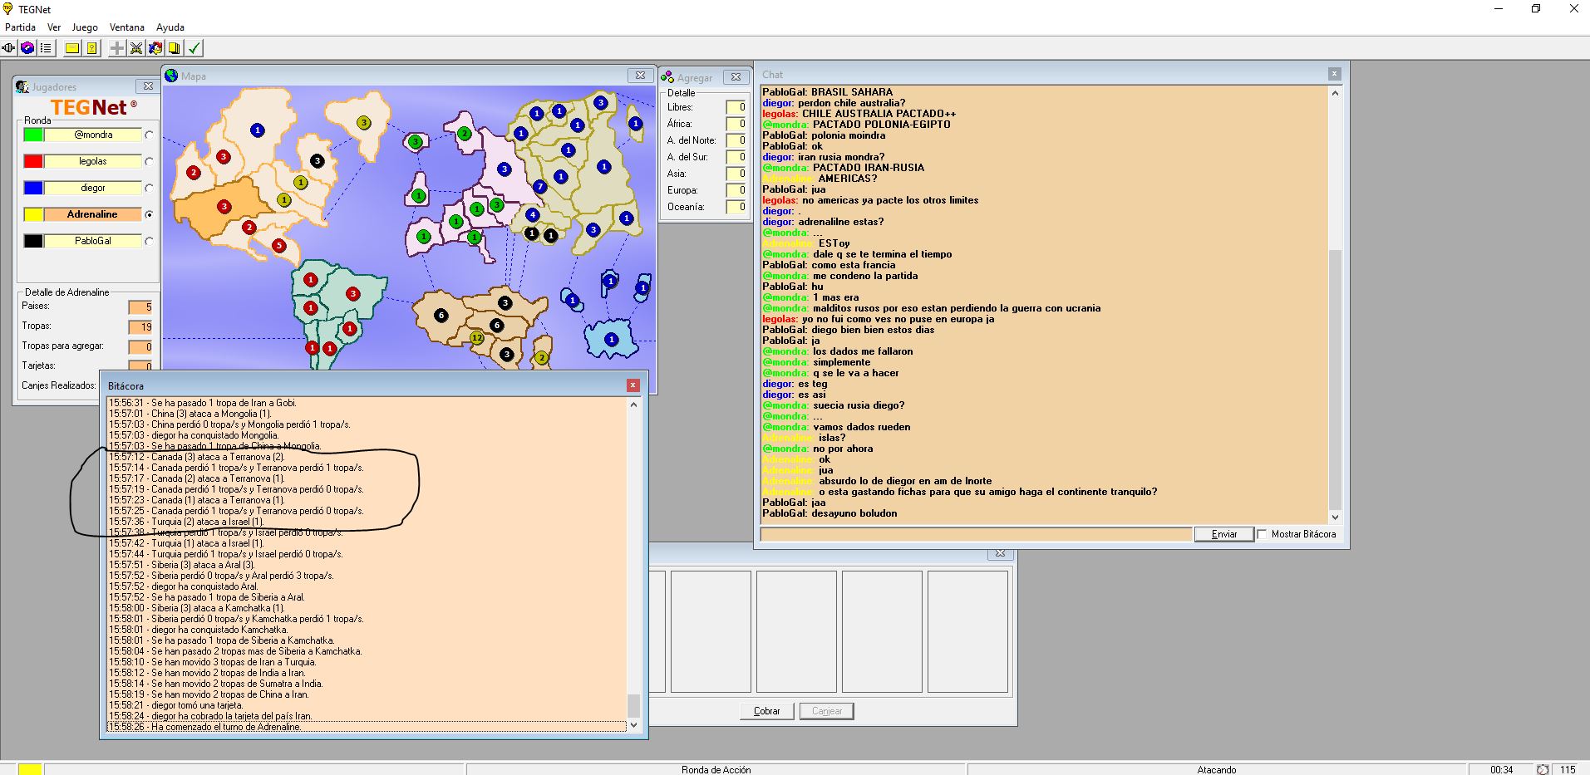The height and width of the screenshot is (775, 1590).
Task: Click the colored arrows regroup icon
Action: [155, 48]
